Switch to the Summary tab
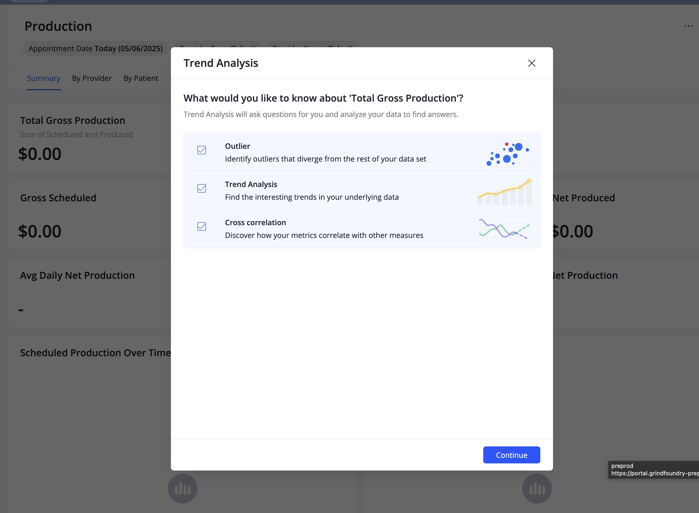This screenshot has height=513, width=699. pyautogui.click(x=44, y=78)
